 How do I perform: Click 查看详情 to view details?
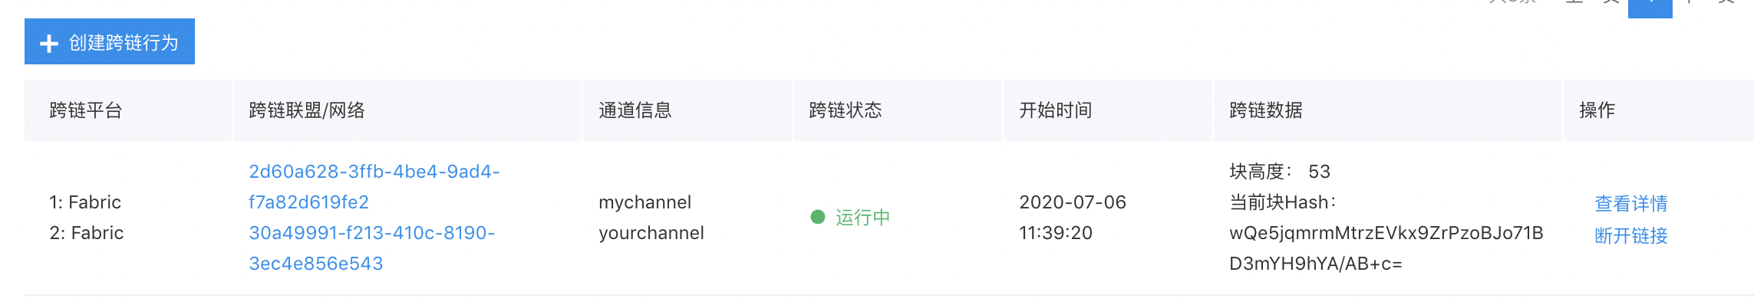[x=1631, y=203]
